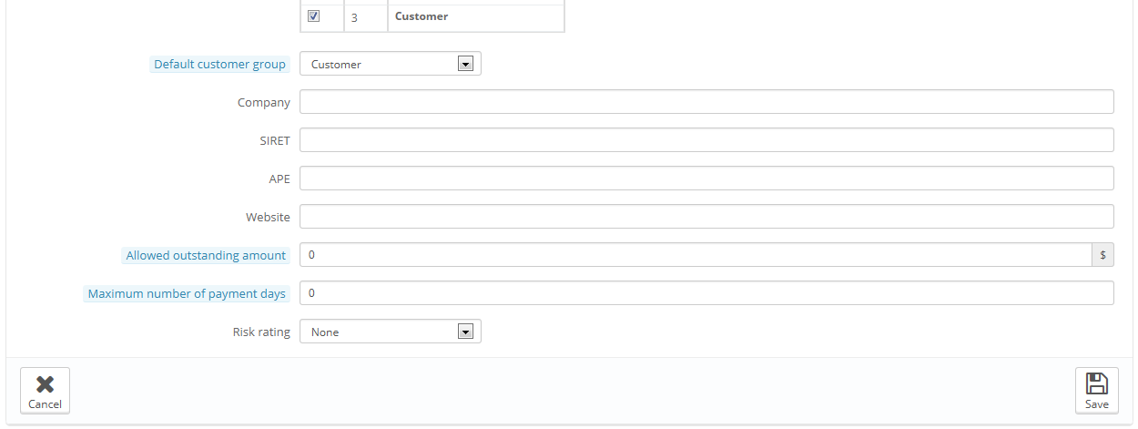
Task: Select the APE input field
Action: click(x=706, y=179)
